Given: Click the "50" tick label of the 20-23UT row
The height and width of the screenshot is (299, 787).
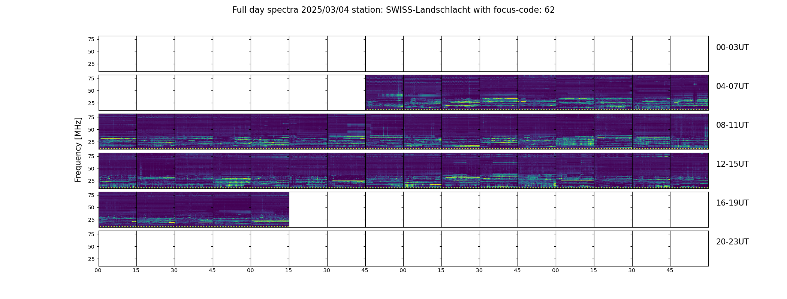Looking at the screenshot, I should [x=91, y=246].
